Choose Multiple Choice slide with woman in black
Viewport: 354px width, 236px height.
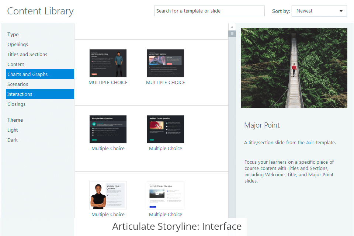pyautogui.click(x=108, y=195)
